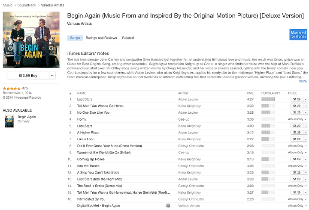Expand the dropdown next to $13.99 Buy

coord(52,76)
